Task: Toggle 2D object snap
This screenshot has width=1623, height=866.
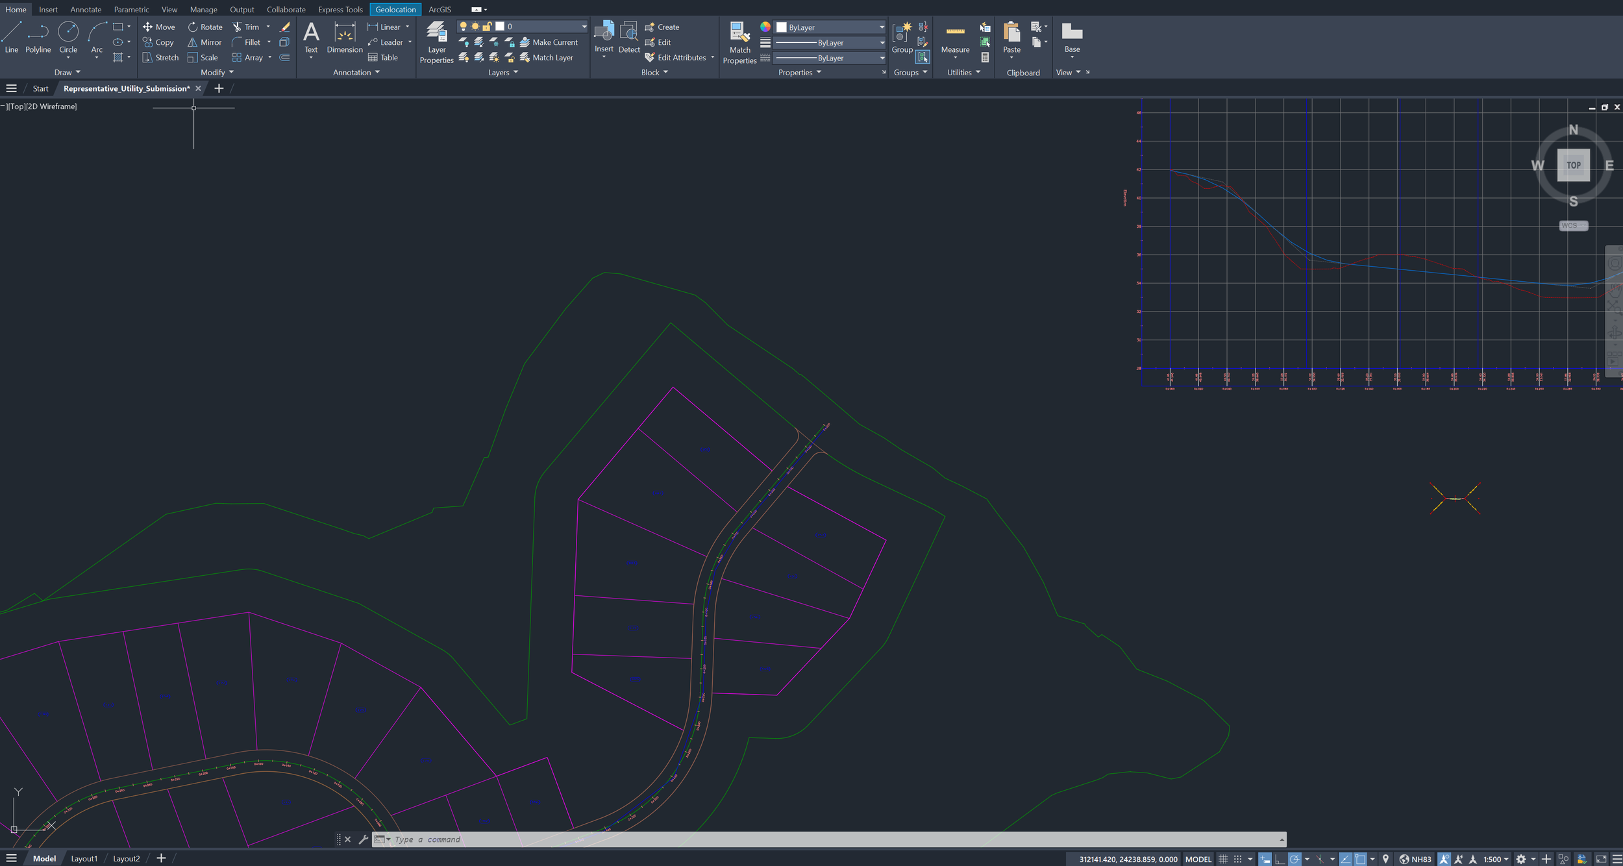Action: tap(1361, 859)
